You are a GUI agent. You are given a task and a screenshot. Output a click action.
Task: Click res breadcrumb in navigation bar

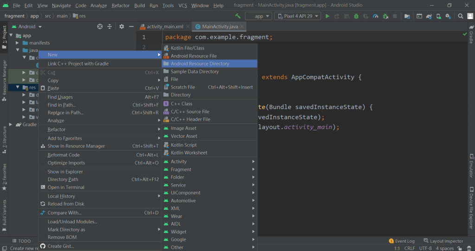coord(79,16)
